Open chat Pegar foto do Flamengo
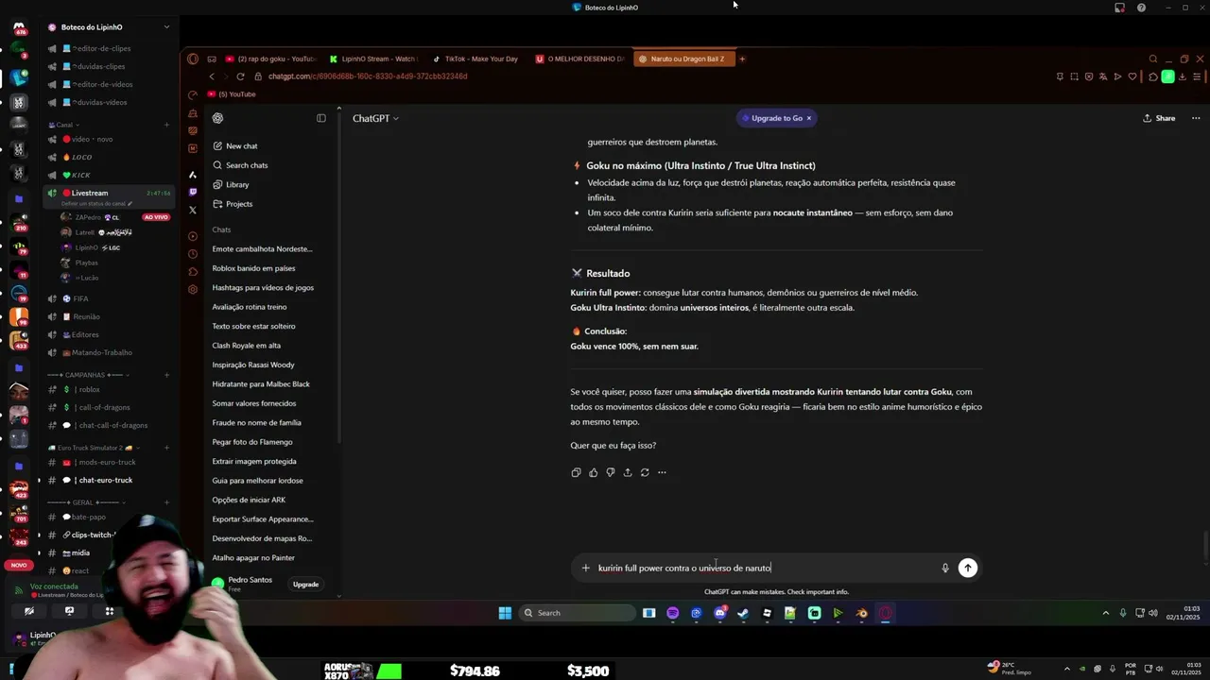Image resolution: width=1210 pixels, height=680 pixels. tap(252, 442)
